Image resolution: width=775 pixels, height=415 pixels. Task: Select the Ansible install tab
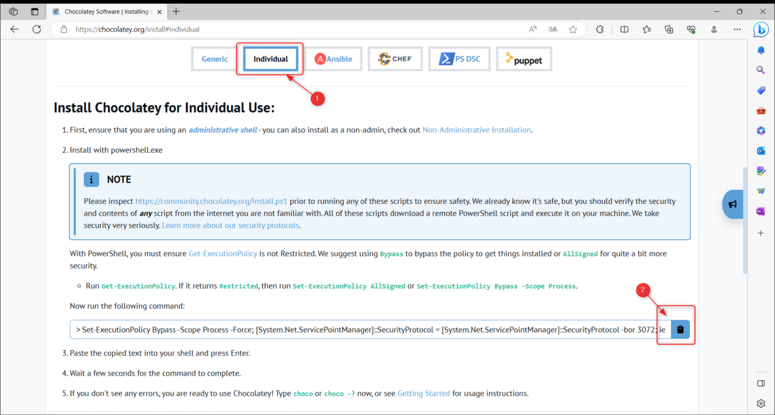(333, 59)
